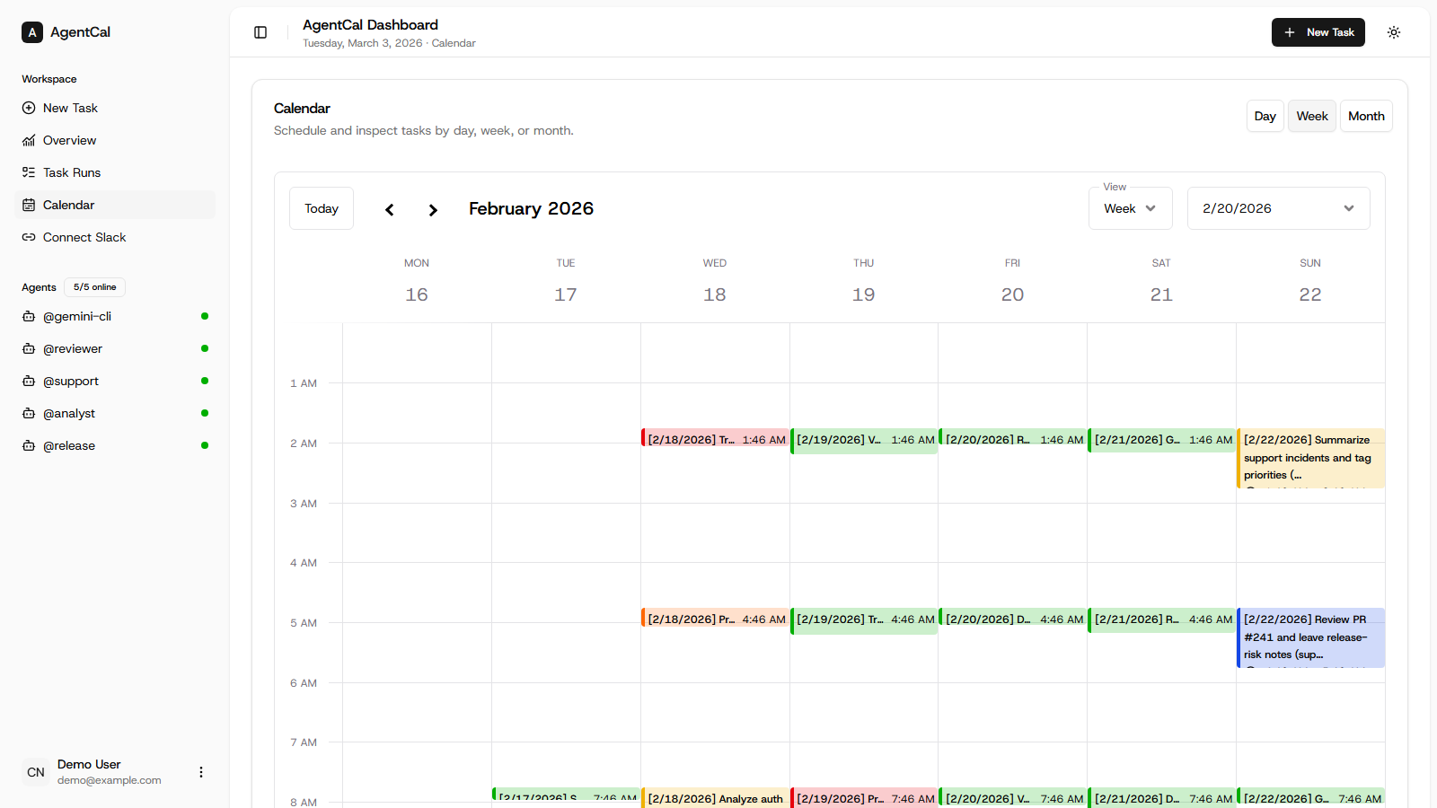1437x808 pixels.
Task: Click the Connect Slack link icon
Action: [x=29, y=237]
